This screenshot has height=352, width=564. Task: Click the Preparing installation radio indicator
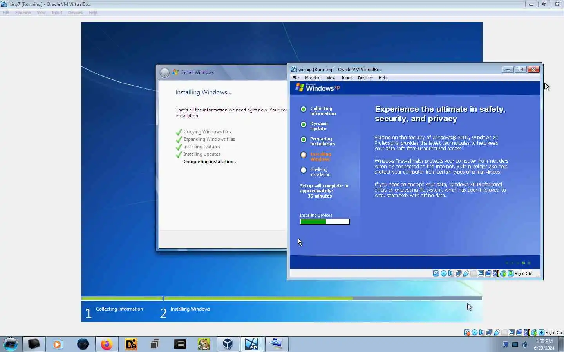coord(303,140)
